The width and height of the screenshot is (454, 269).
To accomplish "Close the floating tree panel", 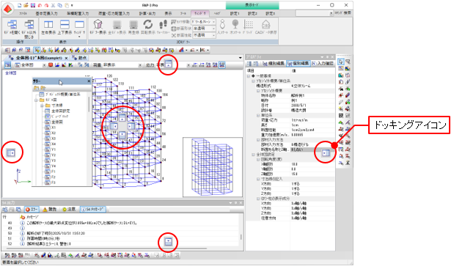I will tap(89, 81).
